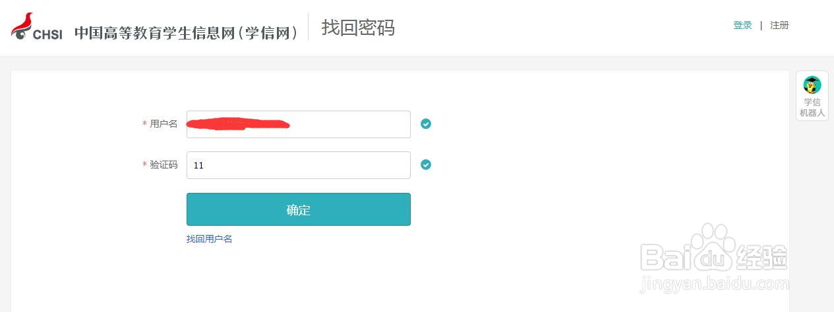This screenshot has height=312, width=834.
Task: Click the jingyan.baidu.com watermark URL
Action: [714, 284]
